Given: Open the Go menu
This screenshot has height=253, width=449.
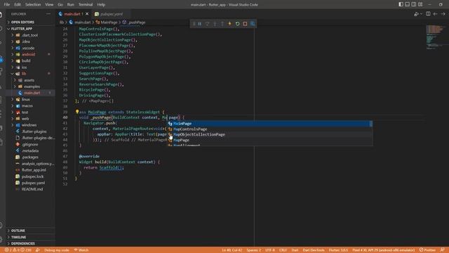Looking at the screenshot, I should (x=60, y=4).
